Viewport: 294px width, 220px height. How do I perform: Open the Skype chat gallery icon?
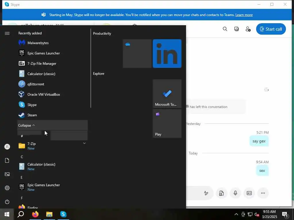pyautogui.click(x=237, y=29)
